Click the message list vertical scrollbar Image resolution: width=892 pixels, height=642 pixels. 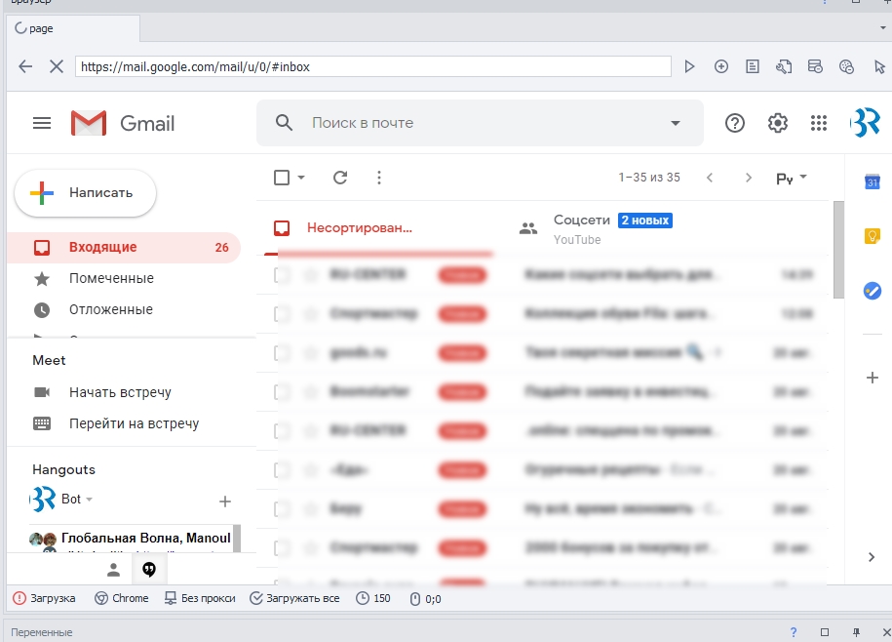pos(838,250)
